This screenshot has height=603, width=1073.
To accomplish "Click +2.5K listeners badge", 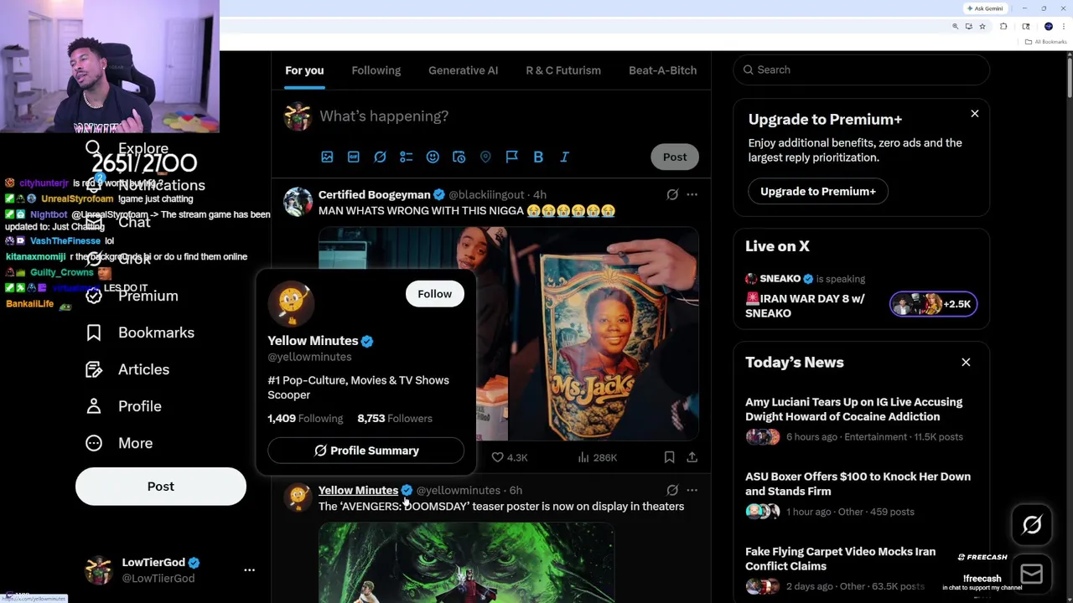I will tap(933, 304).
